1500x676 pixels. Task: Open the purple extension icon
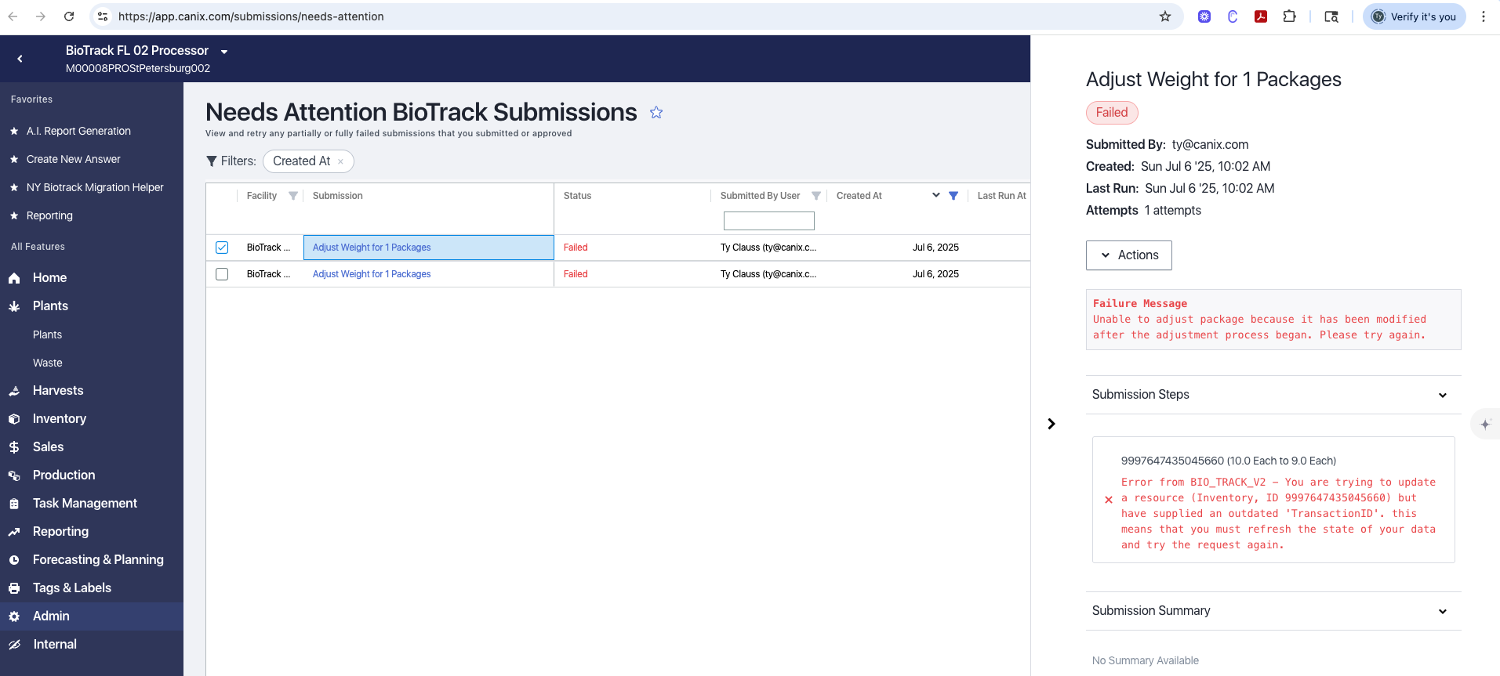1204,16
